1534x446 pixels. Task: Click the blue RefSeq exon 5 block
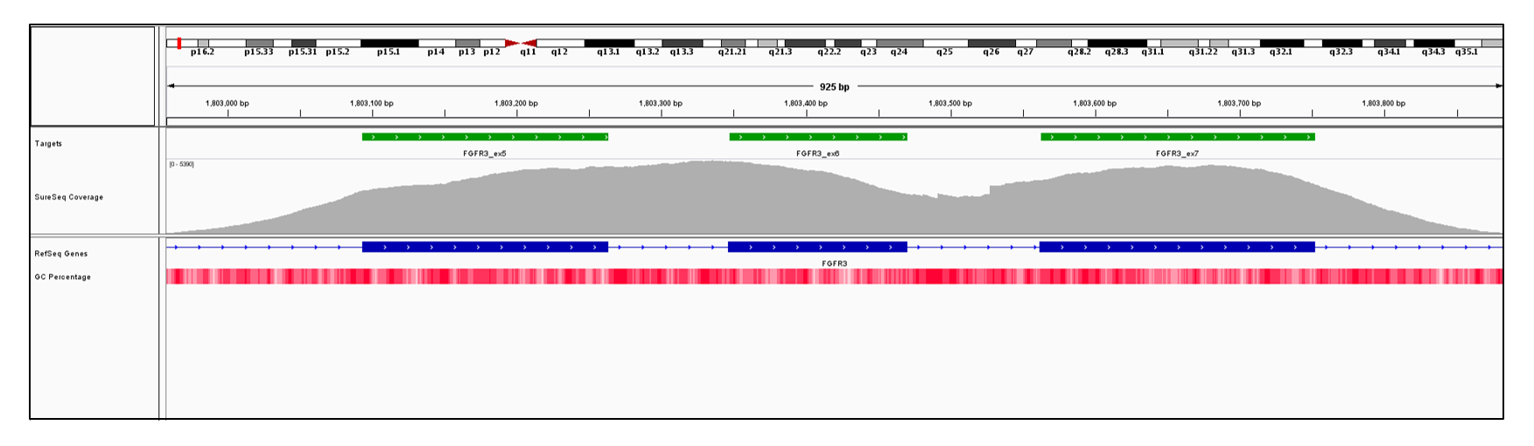point(485,247)
